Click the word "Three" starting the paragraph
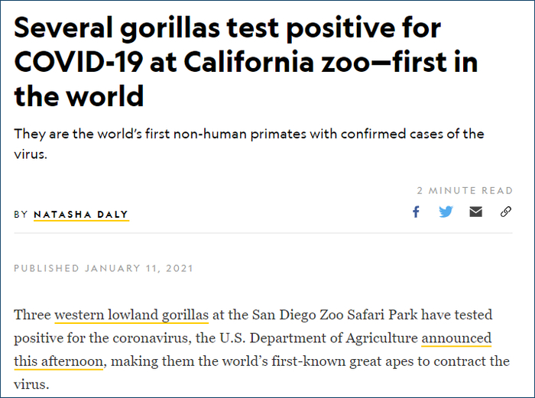Viewport: 535px width, 398px height. [x=32, y=315]
